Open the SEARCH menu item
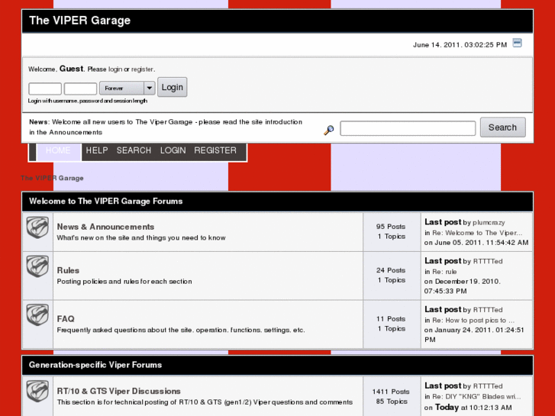The width and height of the screenshot is (555, 416). pyautogui.click(x=134, y=150)
